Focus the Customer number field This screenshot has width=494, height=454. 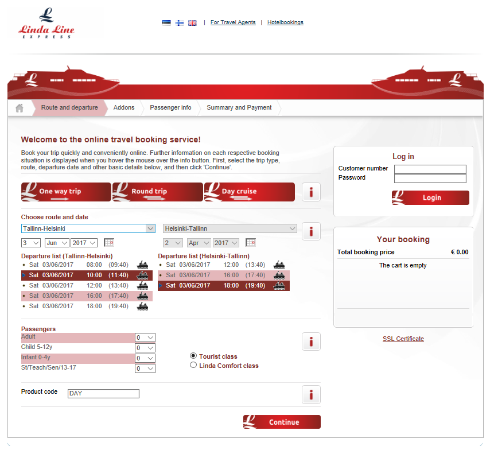(430, 169)
